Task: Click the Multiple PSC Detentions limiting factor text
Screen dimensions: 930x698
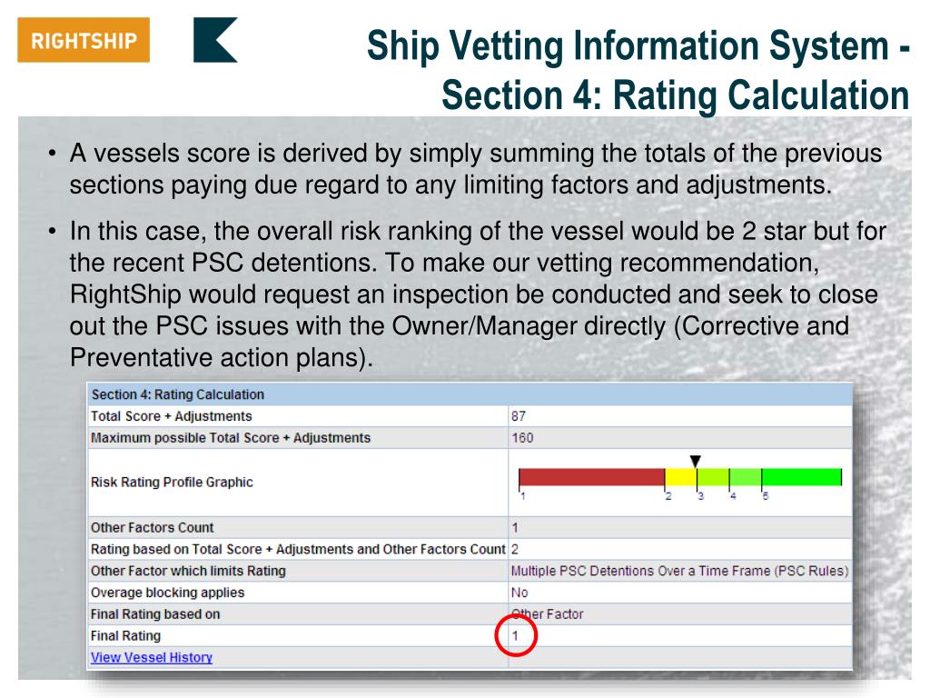Action: [x=679, y=571]
